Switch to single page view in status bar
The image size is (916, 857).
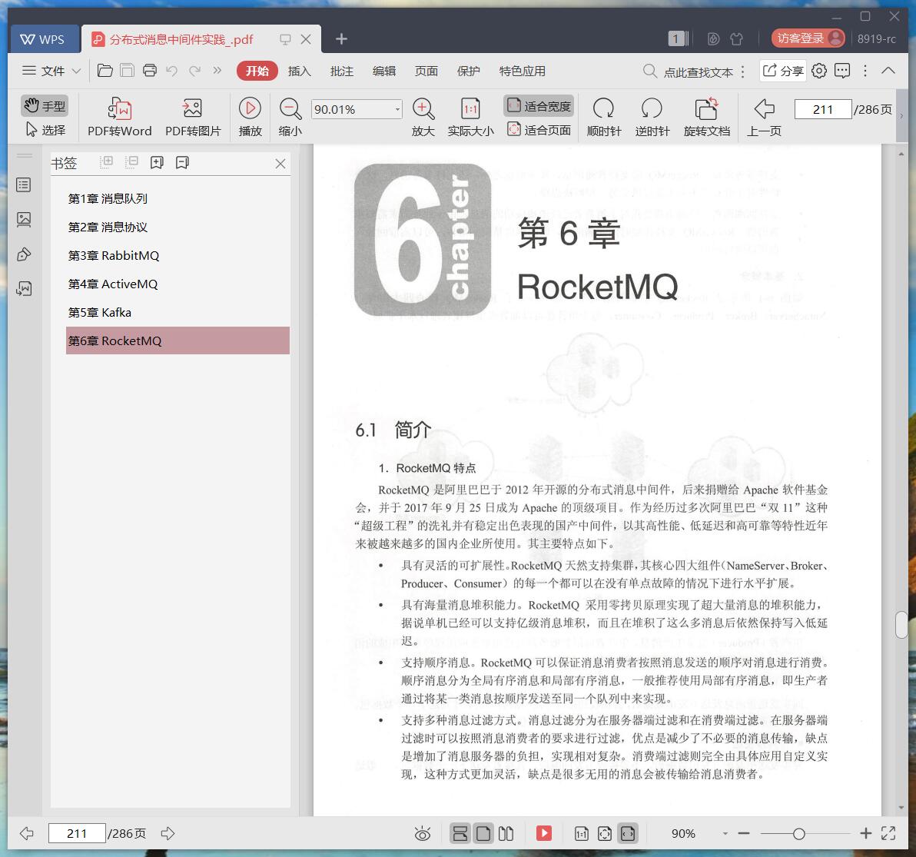483,833
